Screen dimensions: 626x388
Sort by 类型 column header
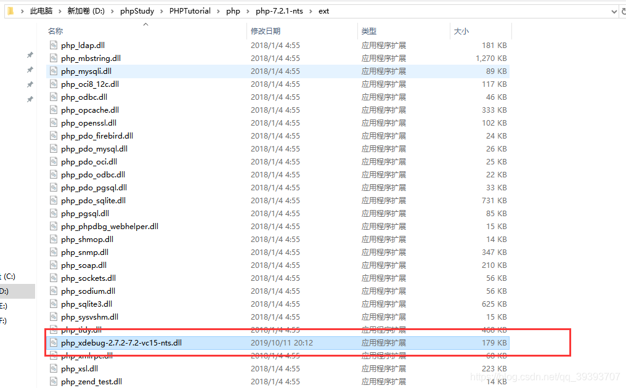pyautogui.click(x=369, y=31)
